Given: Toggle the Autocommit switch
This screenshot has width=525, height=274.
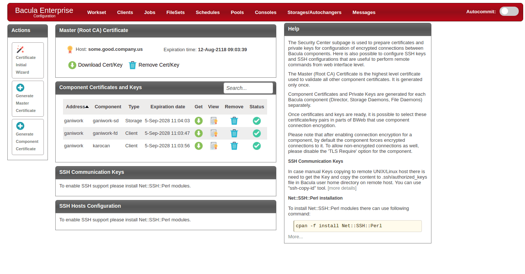Looking at the screenshot, I should coord(509,11).
